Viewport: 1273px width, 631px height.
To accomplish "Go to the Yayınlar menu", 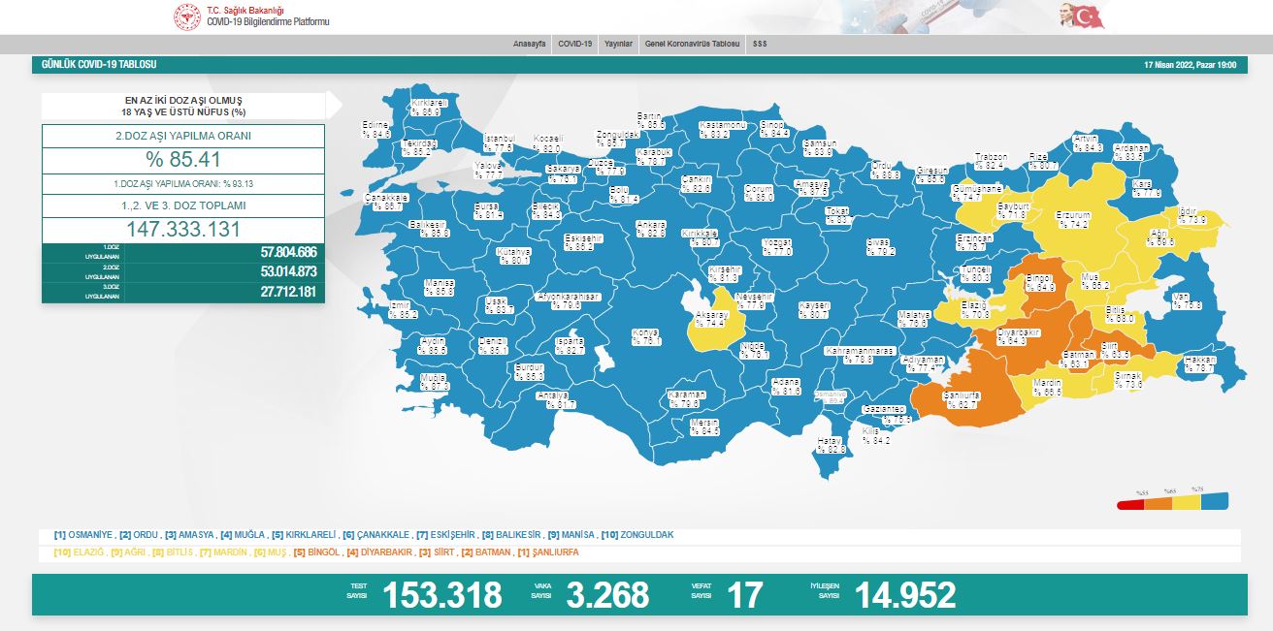I will pyautogui.click(x=618, y=45).
